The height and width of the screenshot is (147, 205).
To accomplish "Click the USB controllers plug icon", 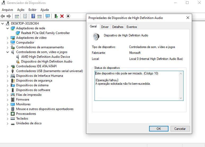I will 13,71.
